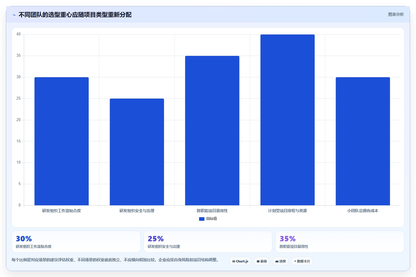Click the 研发组织安全与治理 bar in the chart

(137, 152)
